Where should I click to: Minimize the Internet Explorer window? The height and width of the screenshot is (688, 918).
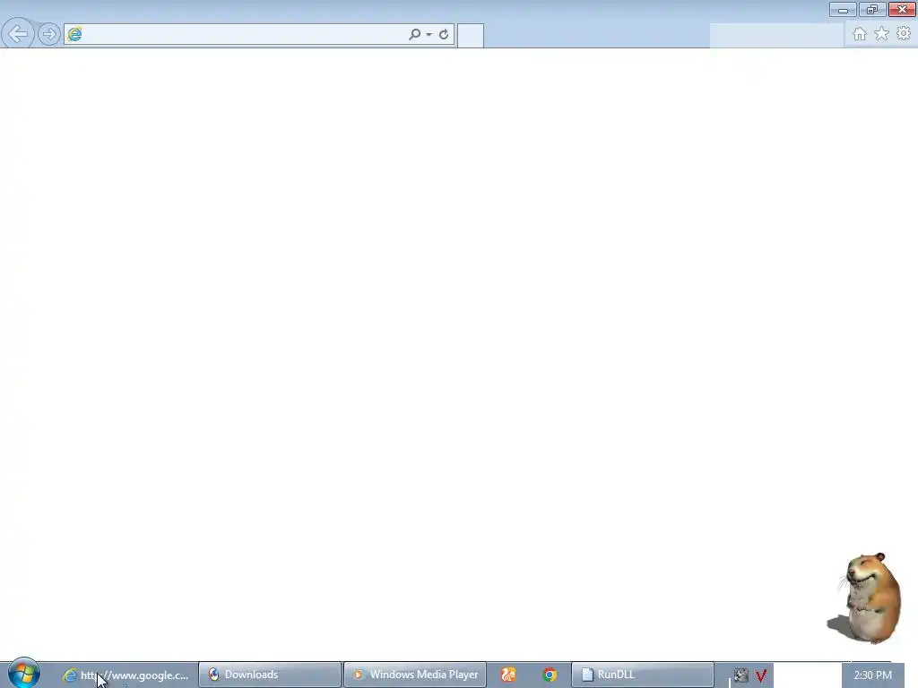(843, 9)
